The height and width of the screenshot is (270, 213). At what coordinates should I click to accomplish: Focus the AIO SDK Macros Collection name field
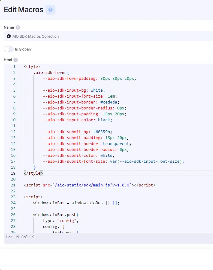click(x=108, y=36)
